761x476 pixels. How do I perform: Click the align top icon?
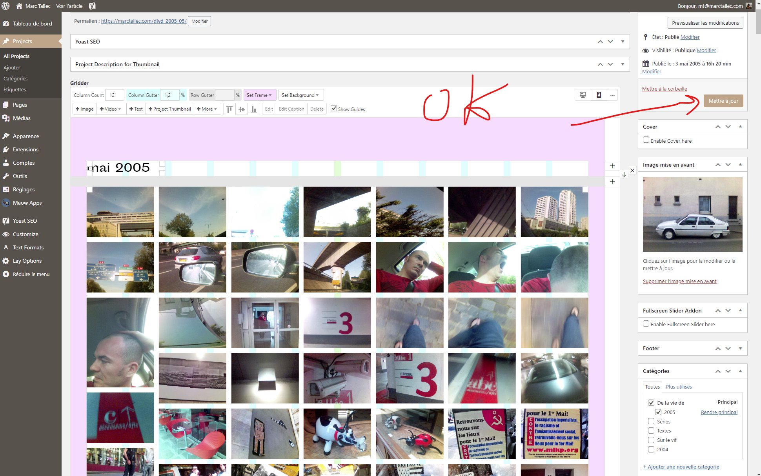pos(229,109)
